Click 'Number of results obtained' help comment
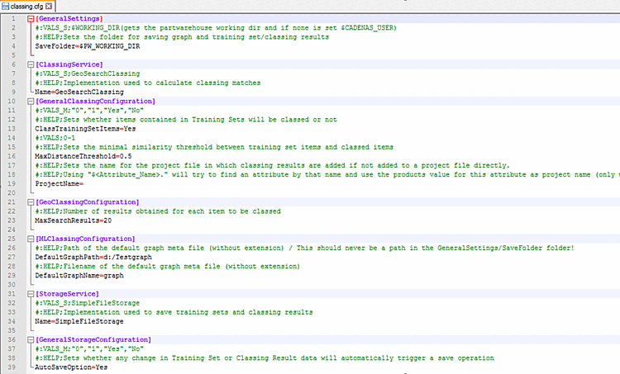 click(158, 211)
